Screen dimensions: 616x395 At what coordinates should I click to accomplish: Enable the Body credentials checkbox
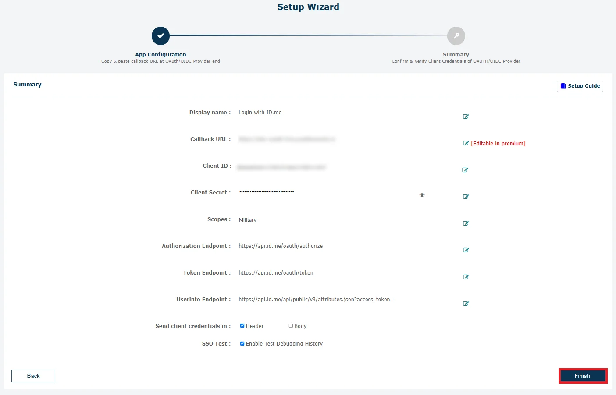[291, 326]
